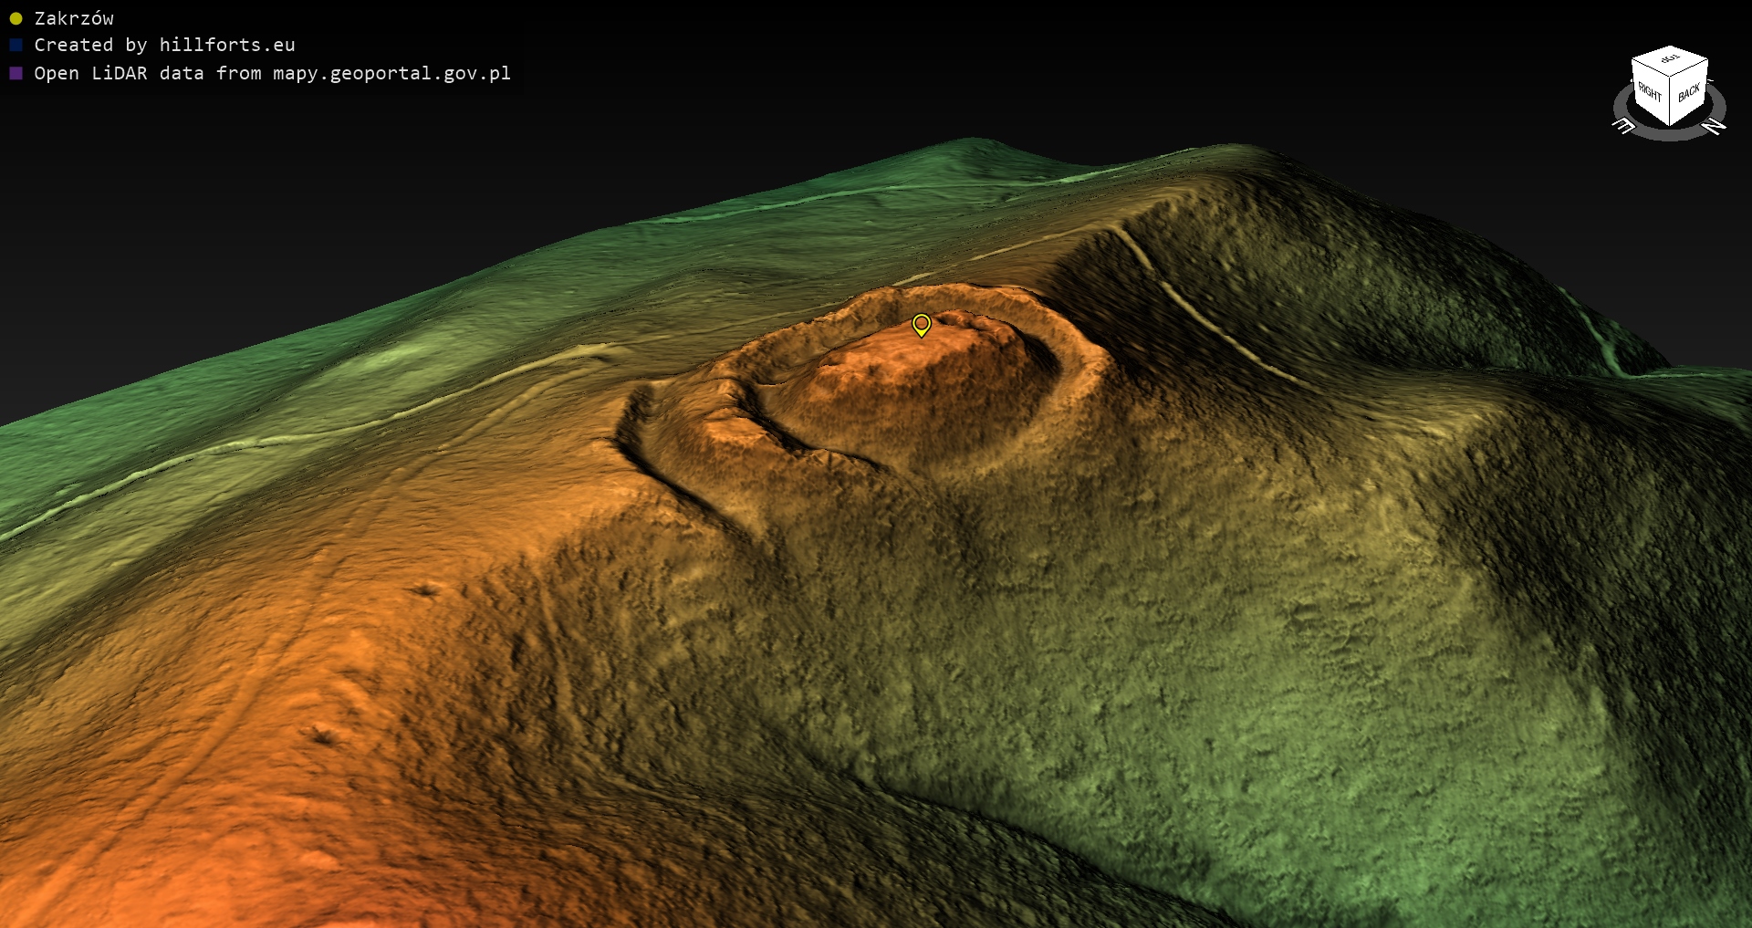Click the yellow Zakrzów location pin on the hillfort
The image size is (1752, 928).
(x=921, y=324)
